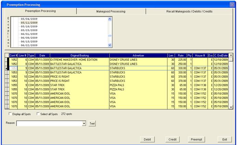Click the Exit button

(224, 139)
